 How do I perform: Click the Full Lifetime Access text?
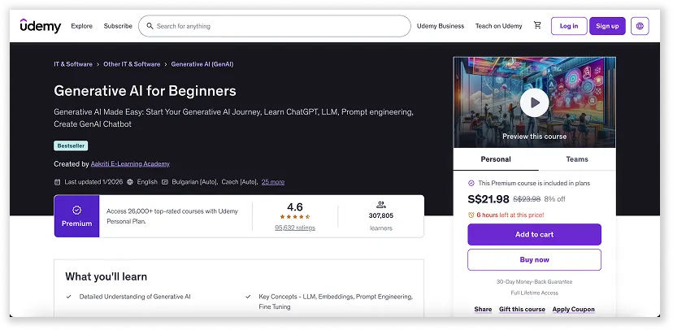tap(534, 293)
